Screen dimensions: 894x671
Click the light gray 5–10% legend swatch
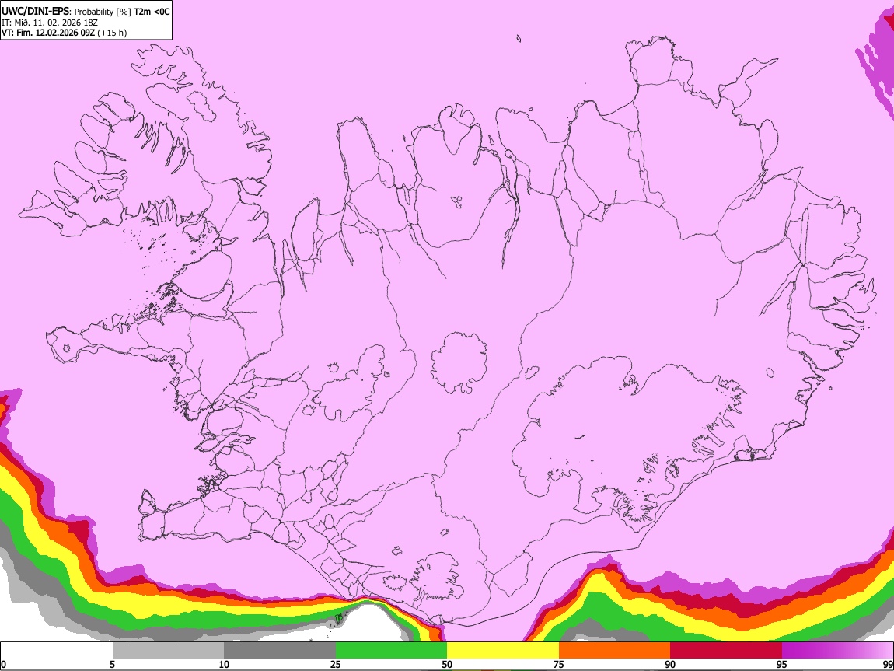(x=168, y=651)
